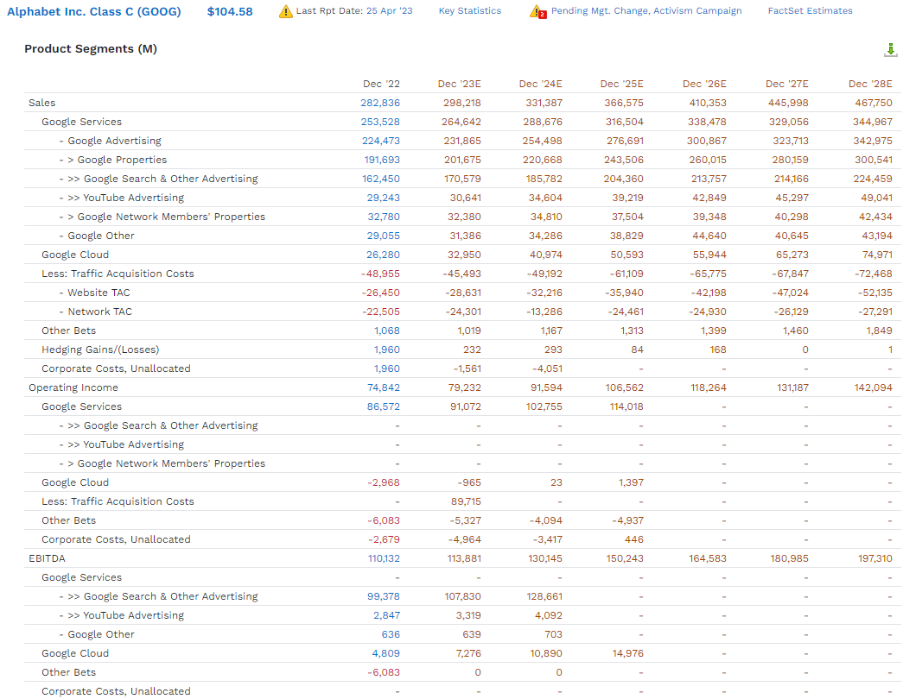This screenshot has width=903, height=699.
Task: Click the Hedging Gains/(Losses) row label
Action: tap(100, 349)
